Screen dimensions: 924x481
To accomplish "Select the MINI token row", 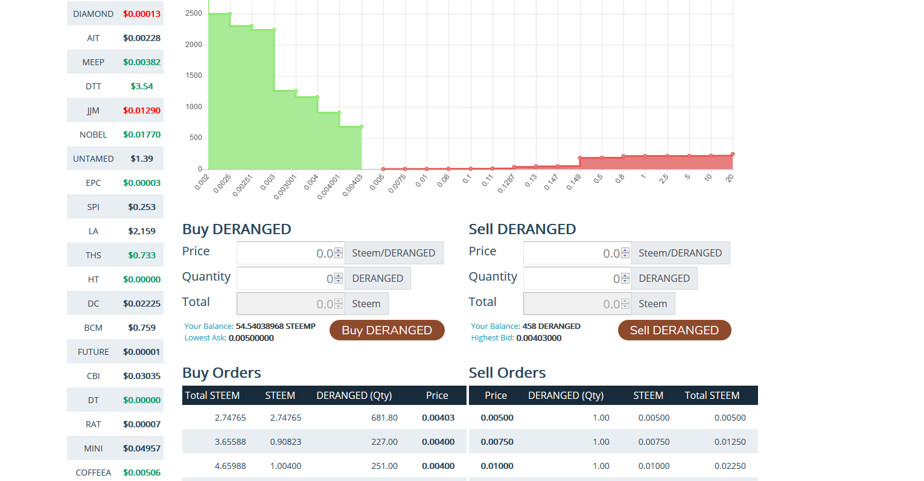I will [x=115, y=448].
